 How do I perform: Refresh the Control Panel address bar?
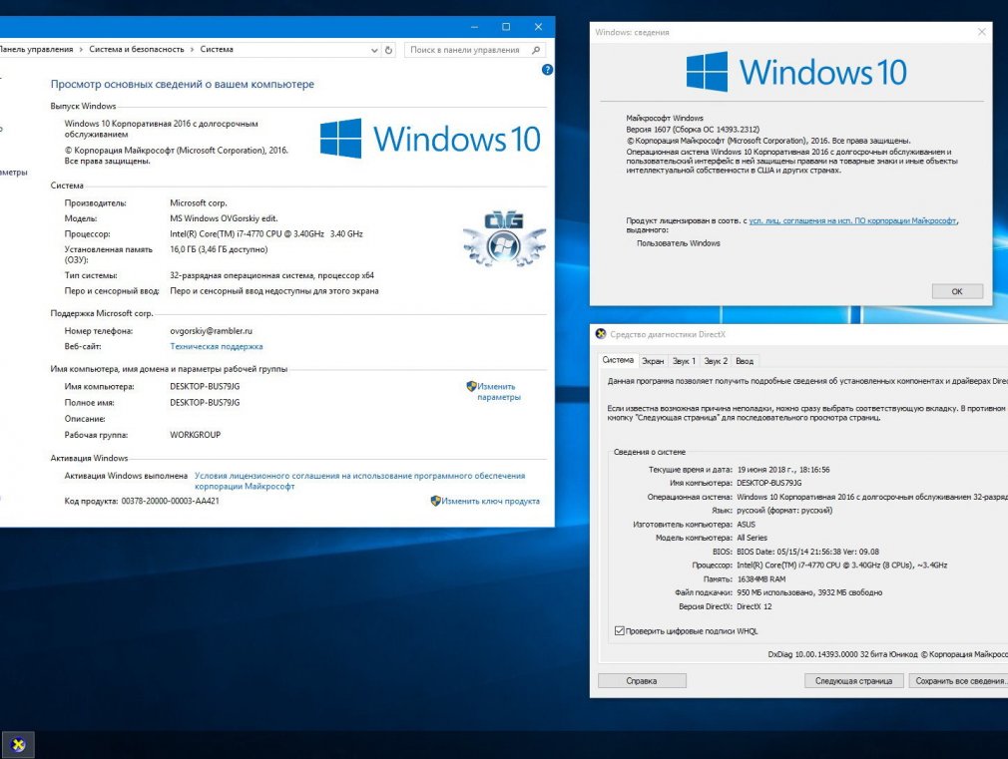point(388,50)
